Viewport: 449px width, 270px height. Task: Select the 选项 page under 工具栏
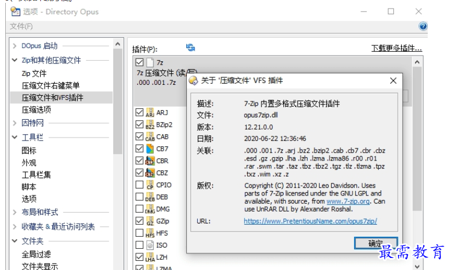pyautogui.click(x=29, y=199)
